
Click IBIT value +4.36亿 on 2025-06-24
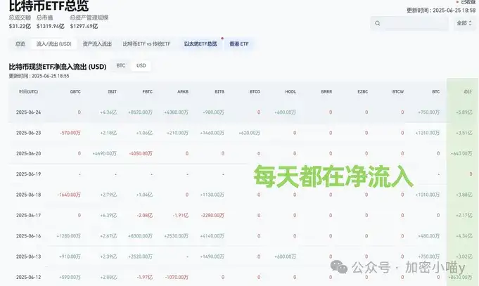[108, 112]
